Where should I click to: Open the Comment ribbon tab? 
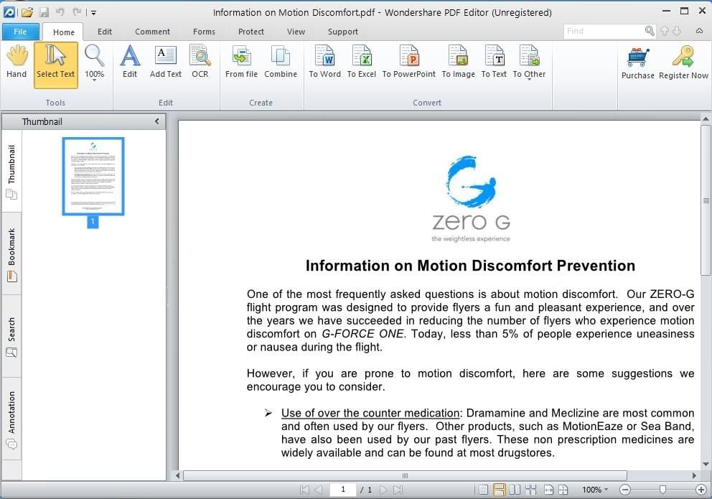153,32
